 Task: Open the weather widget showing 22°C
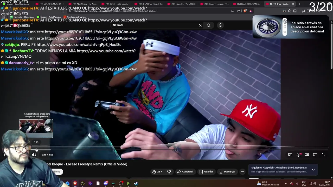tap(268, 183)
